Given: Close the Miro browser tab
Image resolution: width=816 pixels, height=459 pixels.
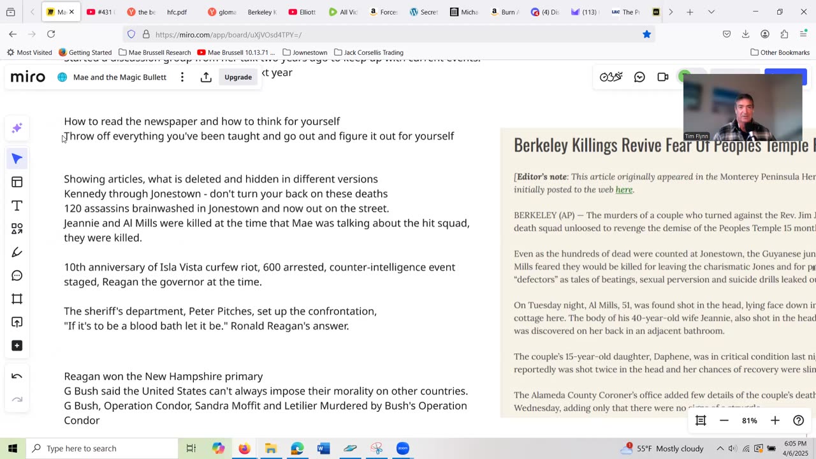Looking at the screenshot, I should (71, 12).
